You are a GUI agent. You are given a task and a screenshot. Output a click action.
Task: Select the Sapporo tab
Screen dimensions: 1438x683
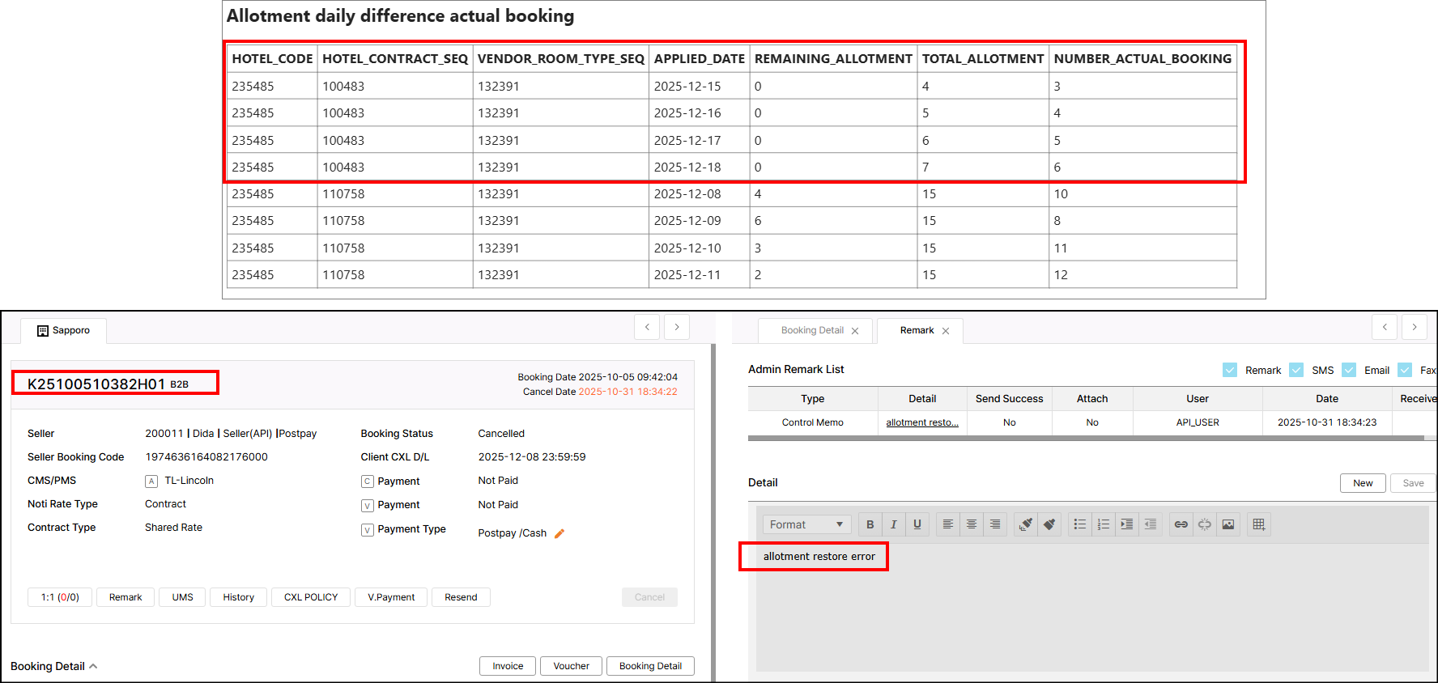point(65,330)
